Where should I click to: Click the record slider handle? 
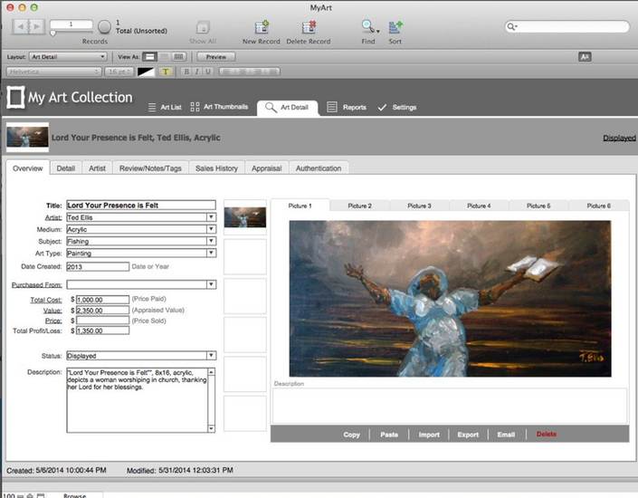tap(52, 34)
